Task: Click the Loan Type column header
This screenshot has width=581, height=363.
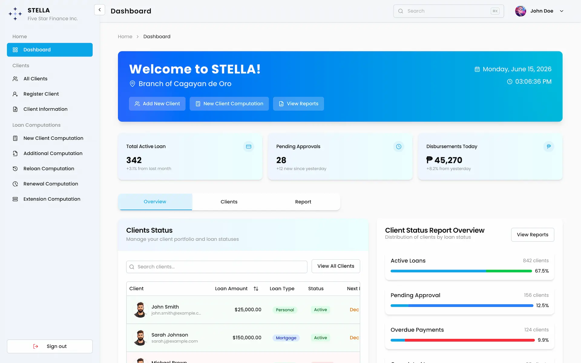Action: (282, 289)
